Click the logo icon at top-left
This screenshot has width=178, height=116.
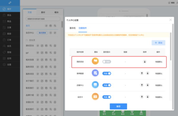click(x=10, y=3)
